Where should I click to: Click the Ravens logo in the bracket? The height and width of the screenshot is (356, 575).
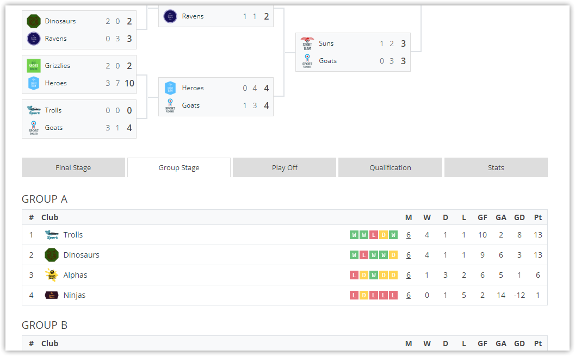point(170,16)
